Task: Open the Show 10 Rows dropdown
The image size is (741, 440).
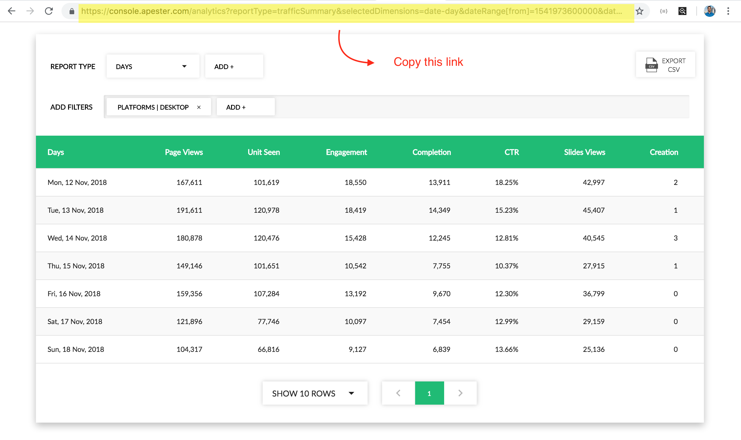Action: point(315,393)
